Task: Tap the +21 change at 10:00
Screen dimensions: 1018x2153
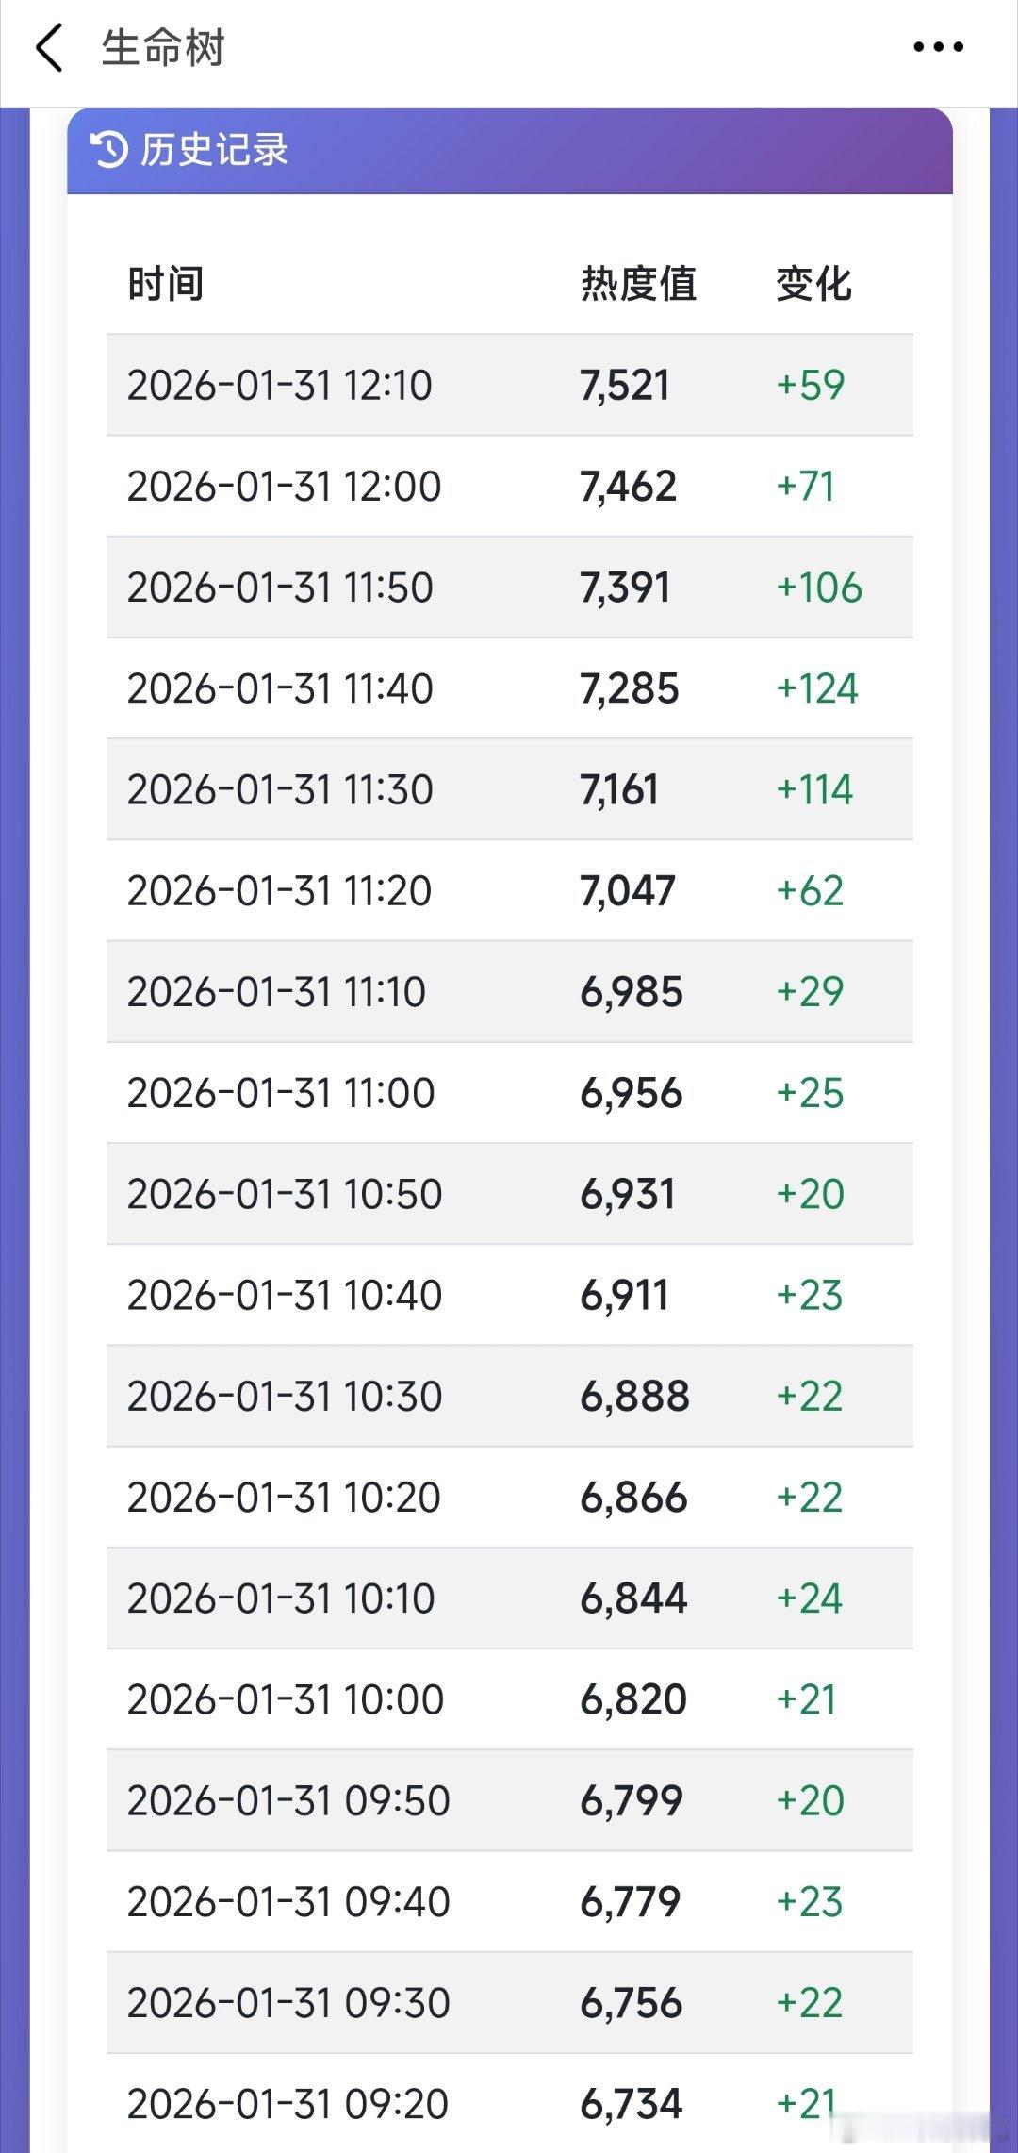Action: pos(806,1699)
